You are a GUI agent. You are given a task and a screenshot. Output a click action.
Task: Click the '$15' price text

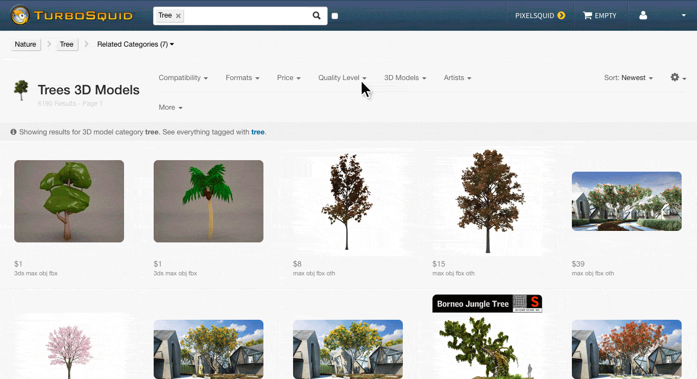[x=439, y=264]
